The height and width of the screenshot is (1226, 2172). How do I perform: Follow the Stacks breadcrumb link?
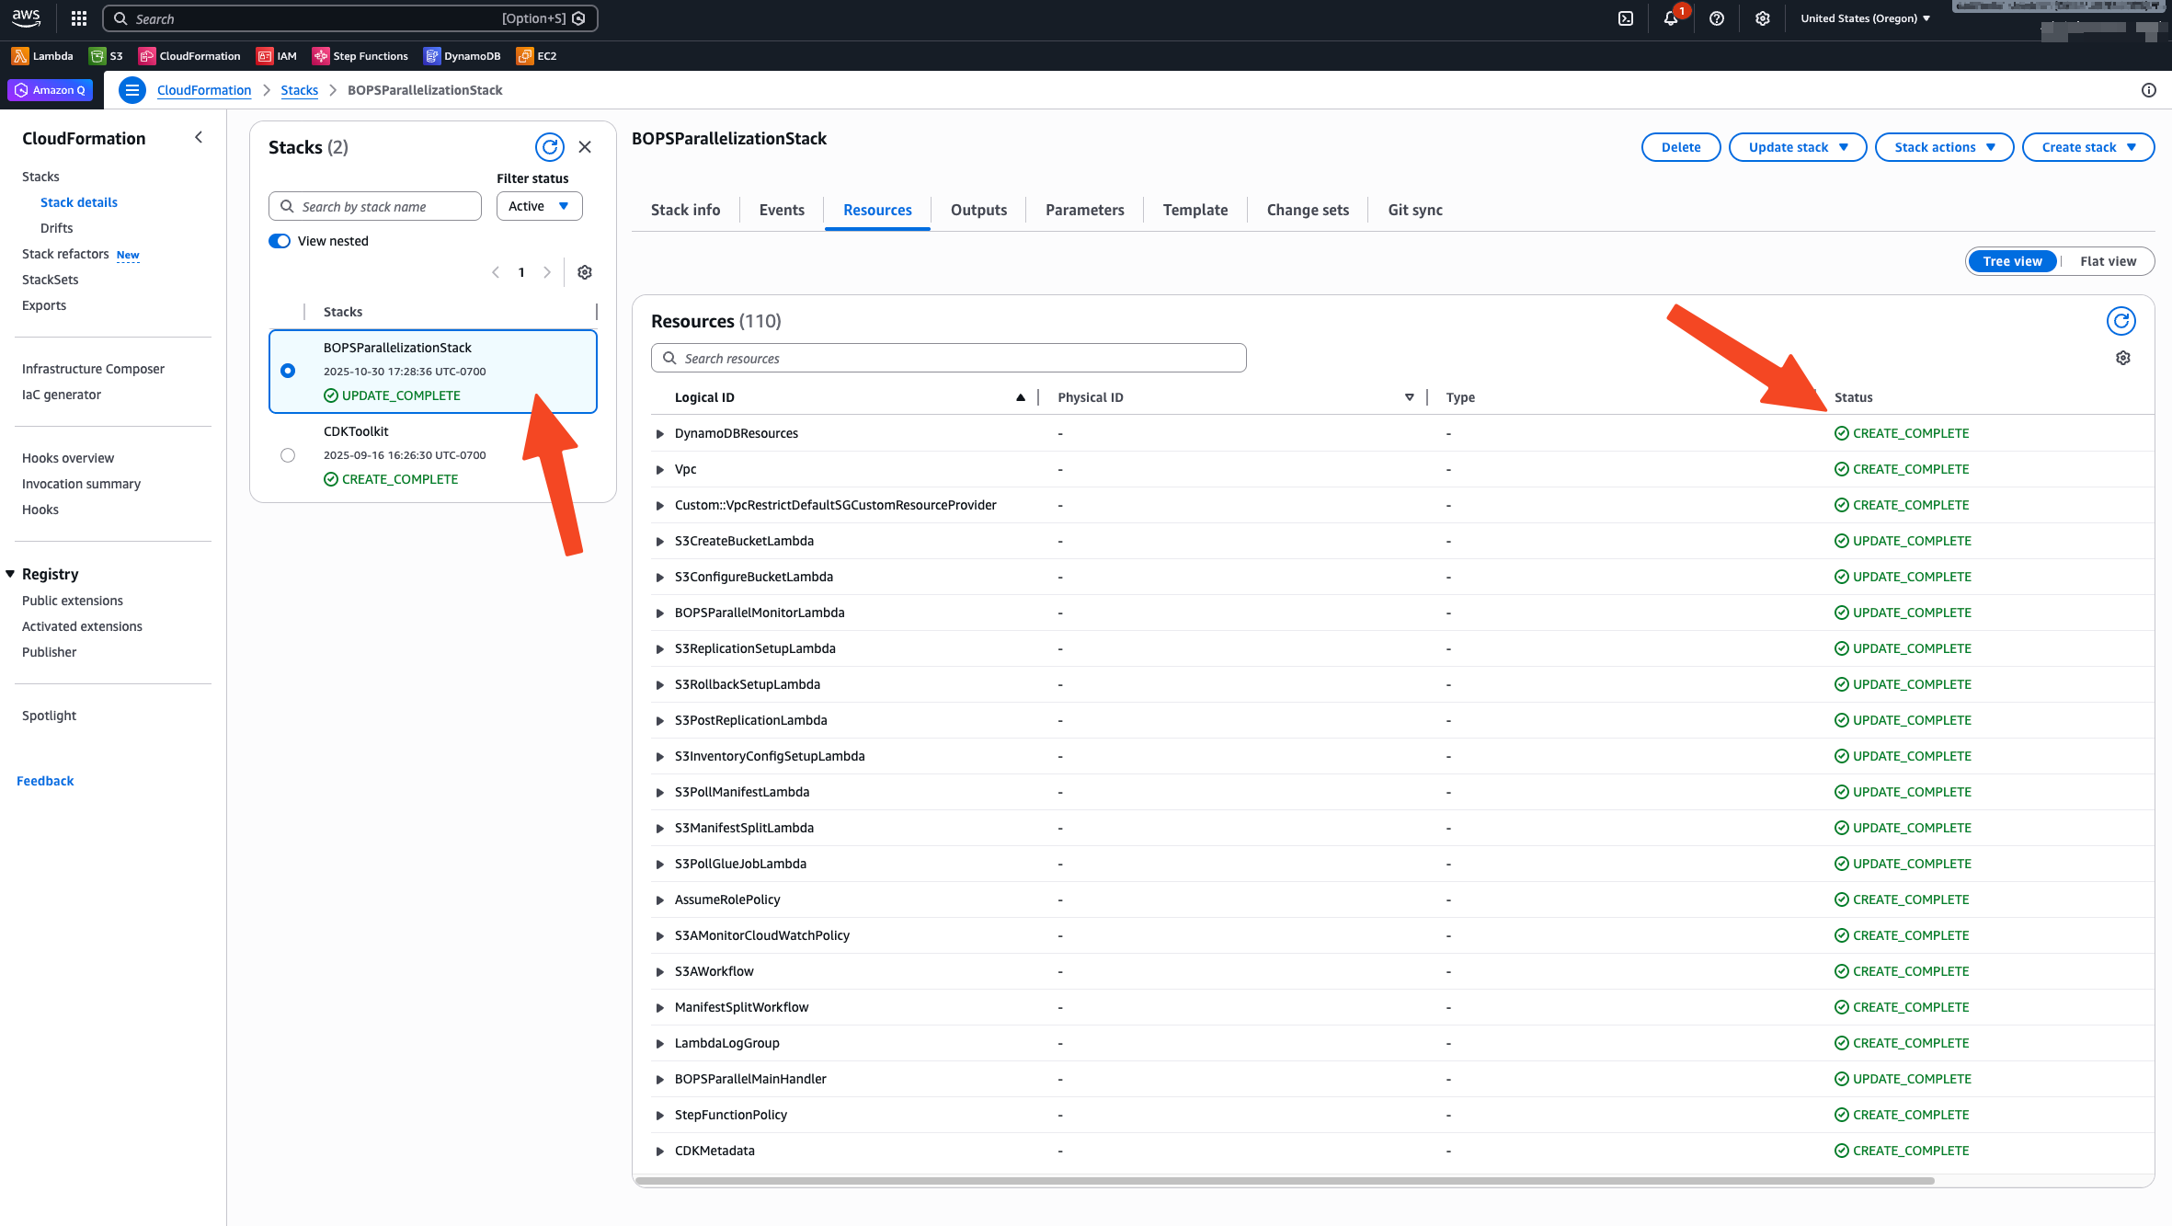(x=300, y=90)
